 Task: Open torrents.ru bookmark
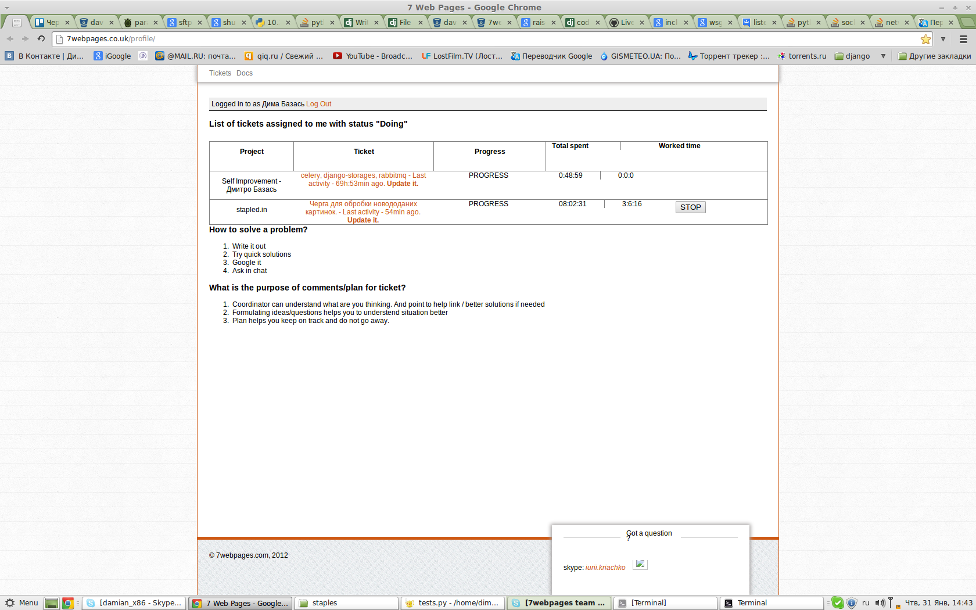tap(802, 56)
